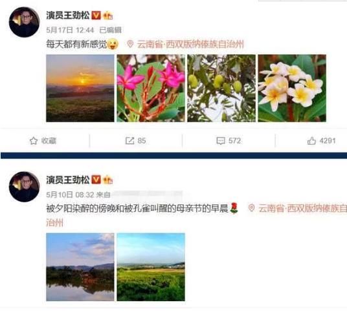
Task: Click timestamp 5月10日 08:32
Action: (x=70, y=195)
